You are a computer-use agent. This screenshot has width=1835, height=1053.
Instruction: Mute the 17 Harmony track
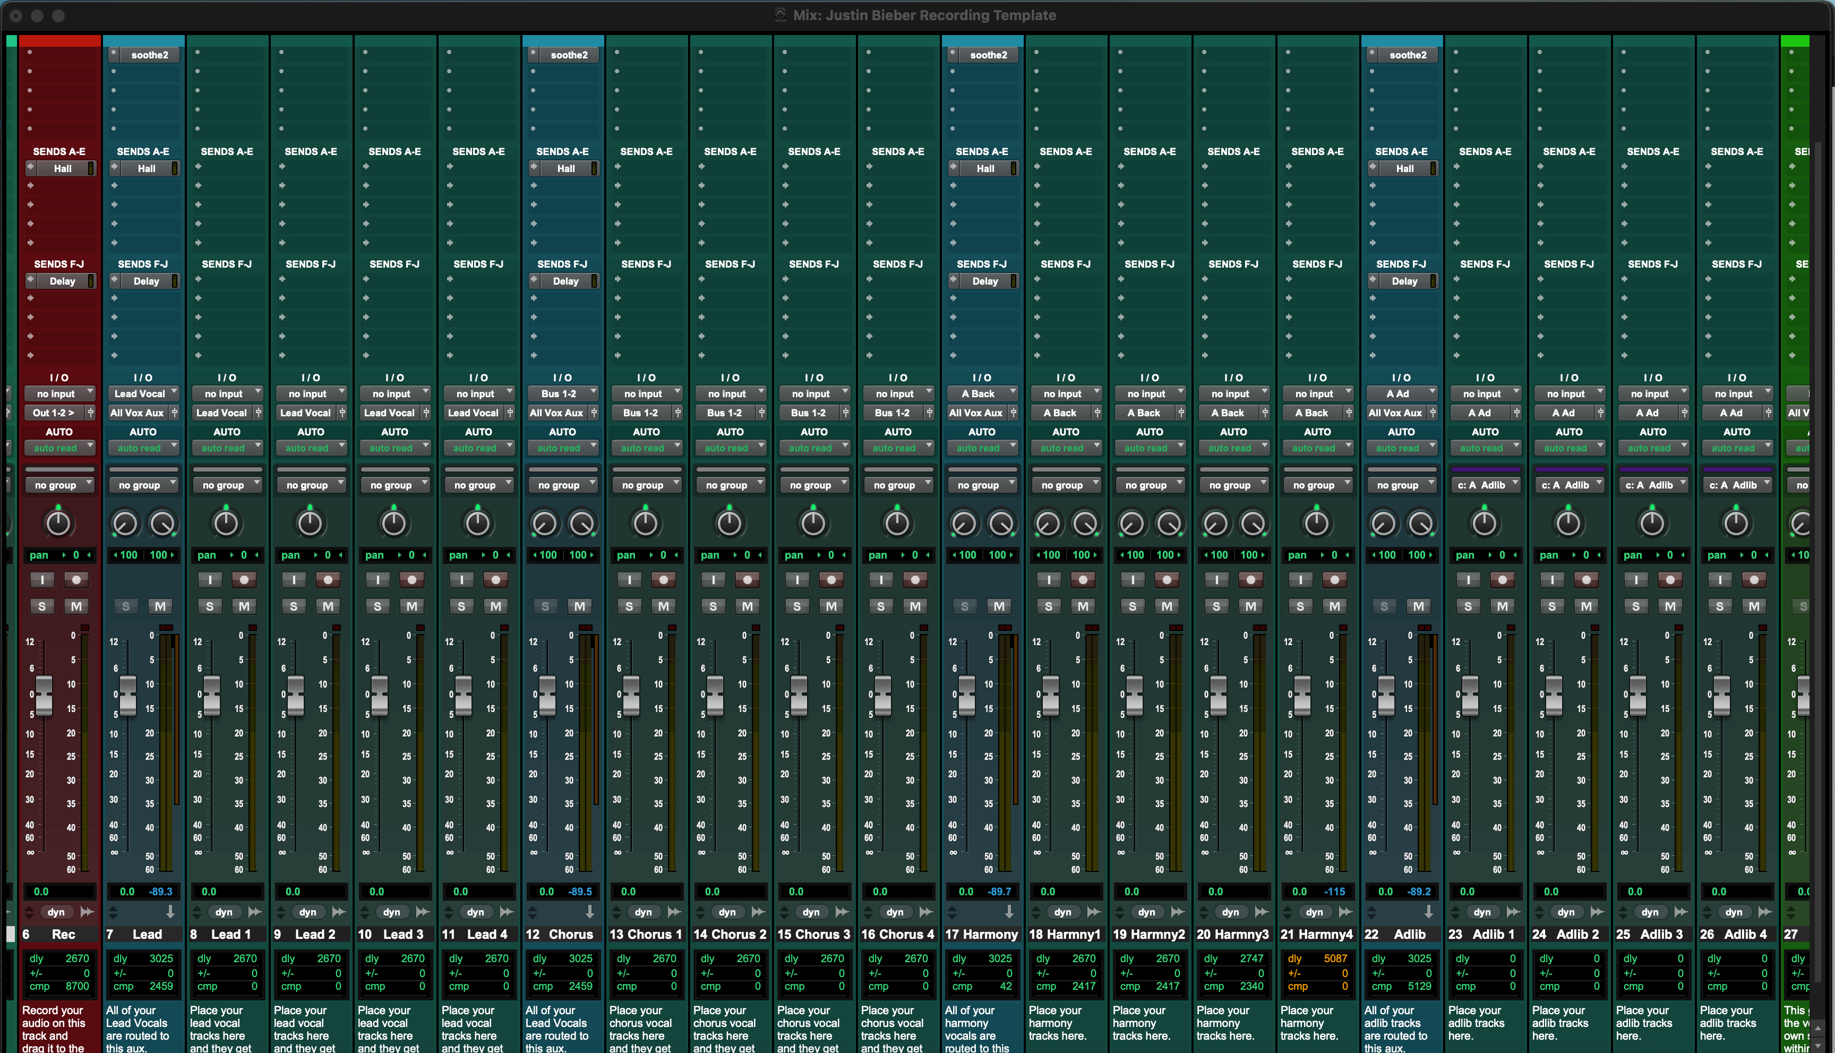tap(999, 606)
